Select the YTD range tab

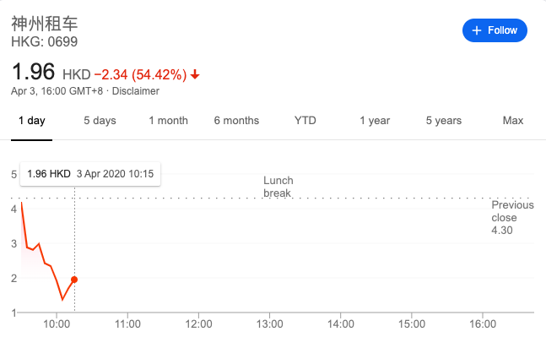click(305, 121)
